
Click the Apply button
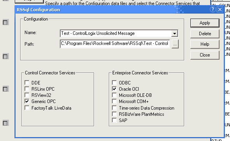click(205, 23)
